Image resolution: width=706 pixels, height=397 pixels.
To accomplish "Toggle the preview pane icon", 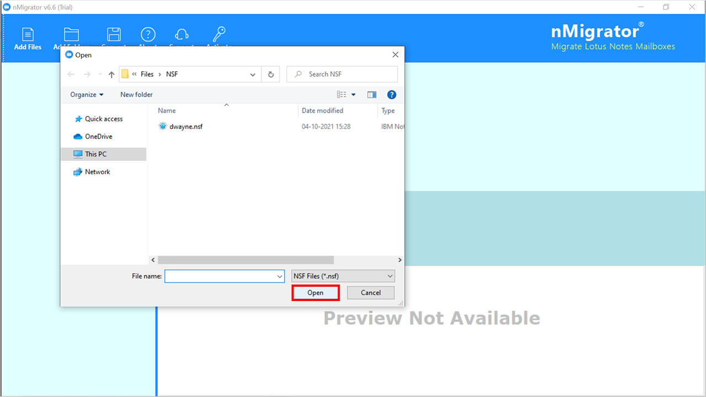I will (x=372, y=95).
